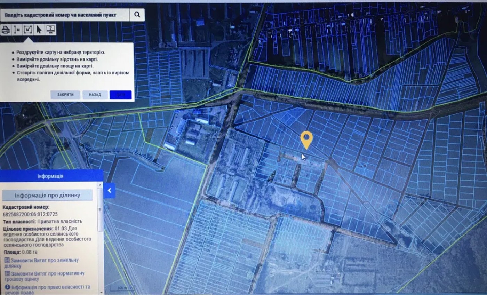Click the extract document icon beside land parcel link
Screen dimensions: 487x295
[x=7, y=260]
